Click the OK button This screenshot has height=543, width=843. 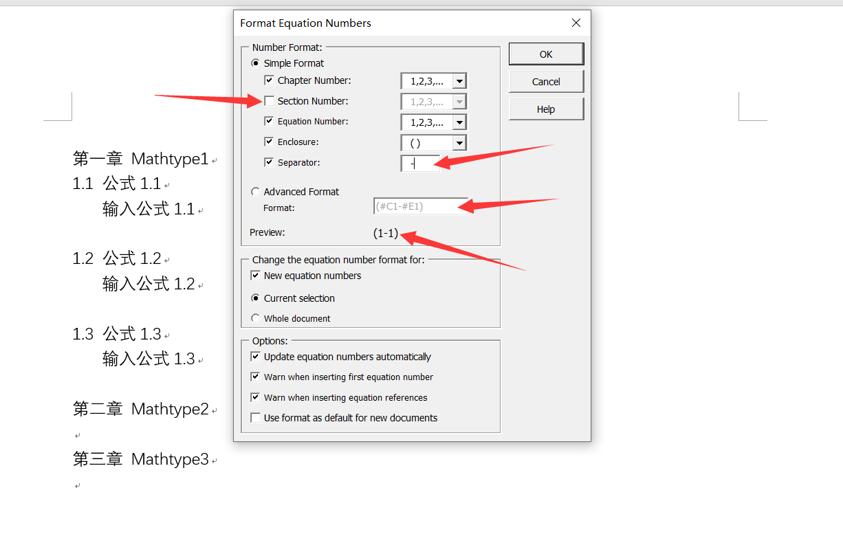click(x=546, y=54)
